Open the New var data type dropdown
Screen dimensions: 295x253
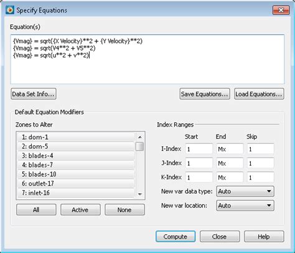(x=245, y=191)
